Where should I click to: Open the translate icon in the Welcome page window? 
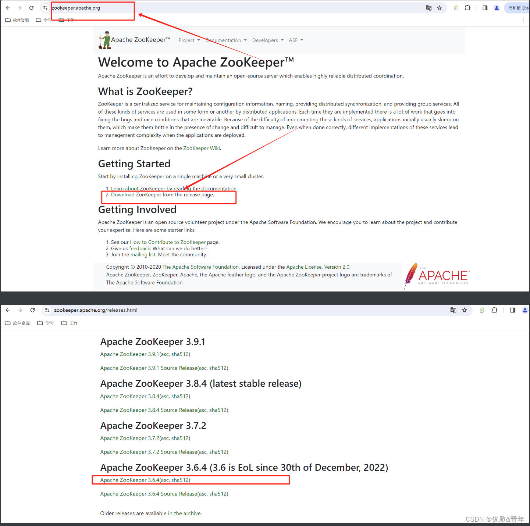(x=428, y=8)
